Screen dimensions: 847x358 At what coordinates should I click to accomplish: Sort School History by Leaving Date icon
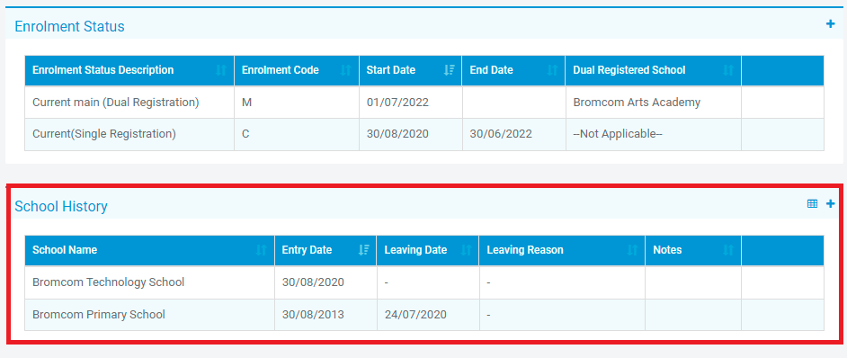(466, 250)
